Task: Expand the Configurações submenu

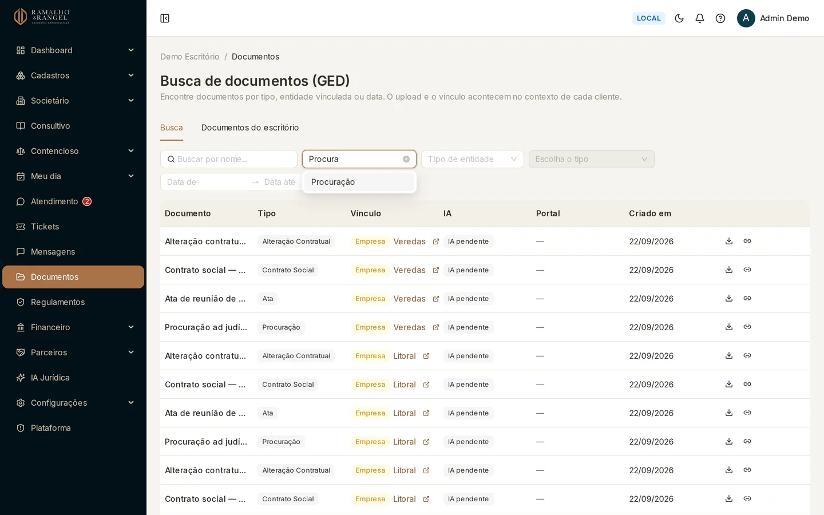Action: [x=131, y=403]
